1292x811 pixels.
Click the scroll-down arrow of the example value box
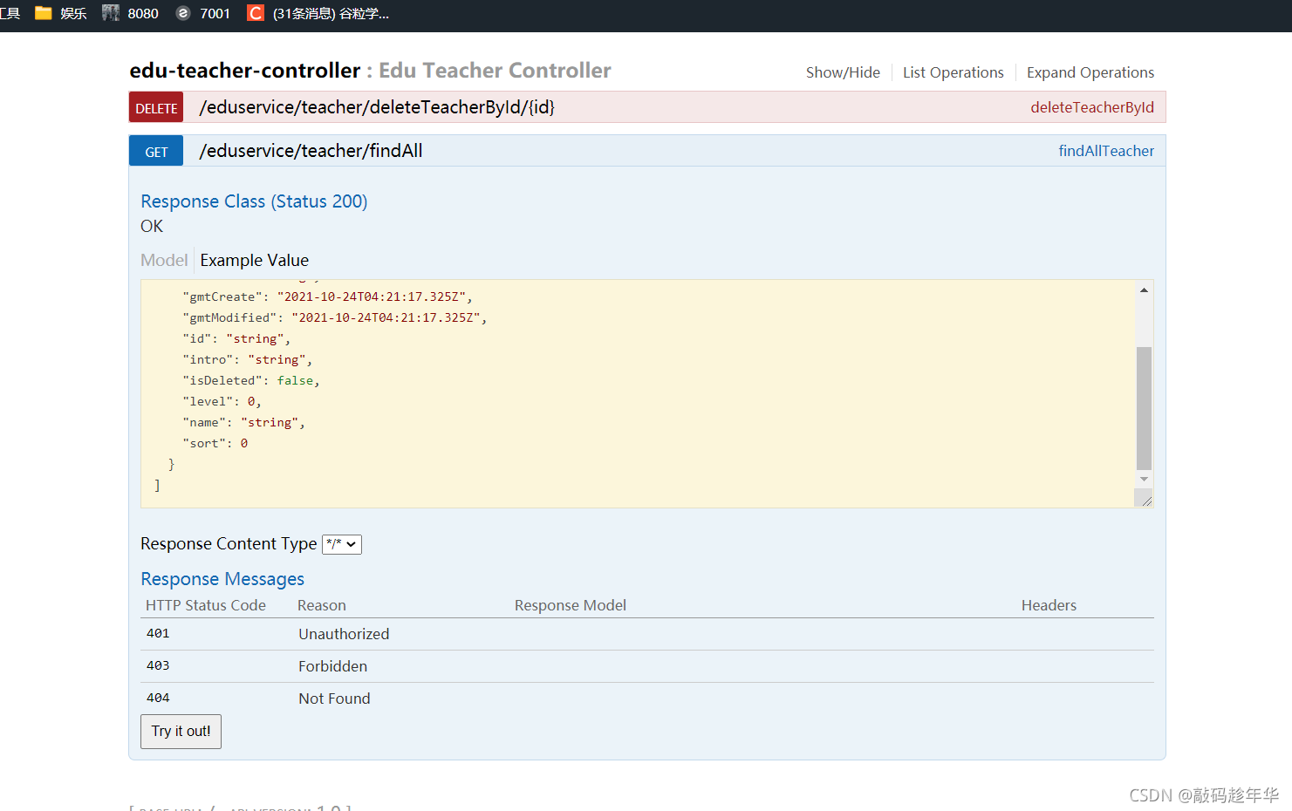1144,480
